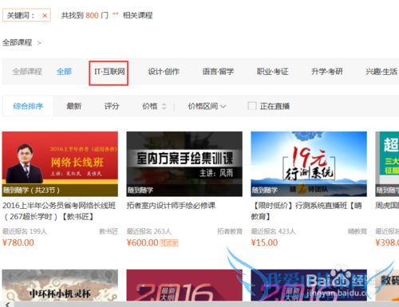Sort courses by 最新
Screen dimensions: 399x307
[74, 106]
